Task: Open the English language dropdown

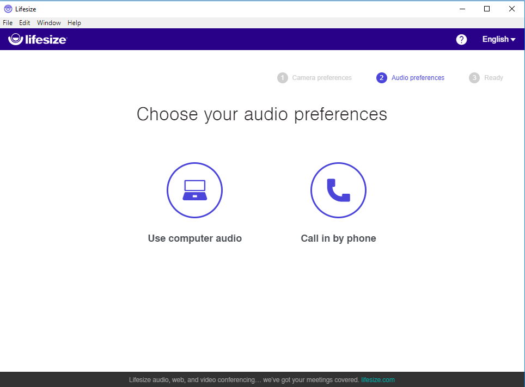Action: [495, 39]
